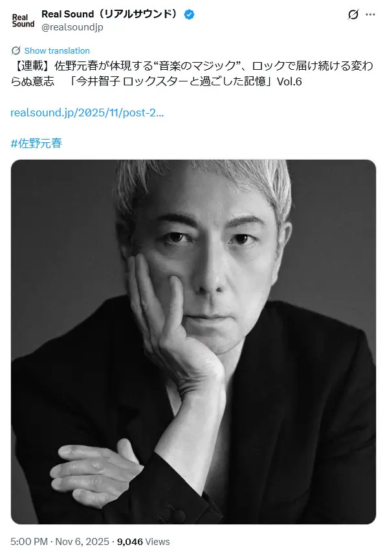Open the Real Sound profile avatar
Screen dimensions: 387x556
[23, 21]
